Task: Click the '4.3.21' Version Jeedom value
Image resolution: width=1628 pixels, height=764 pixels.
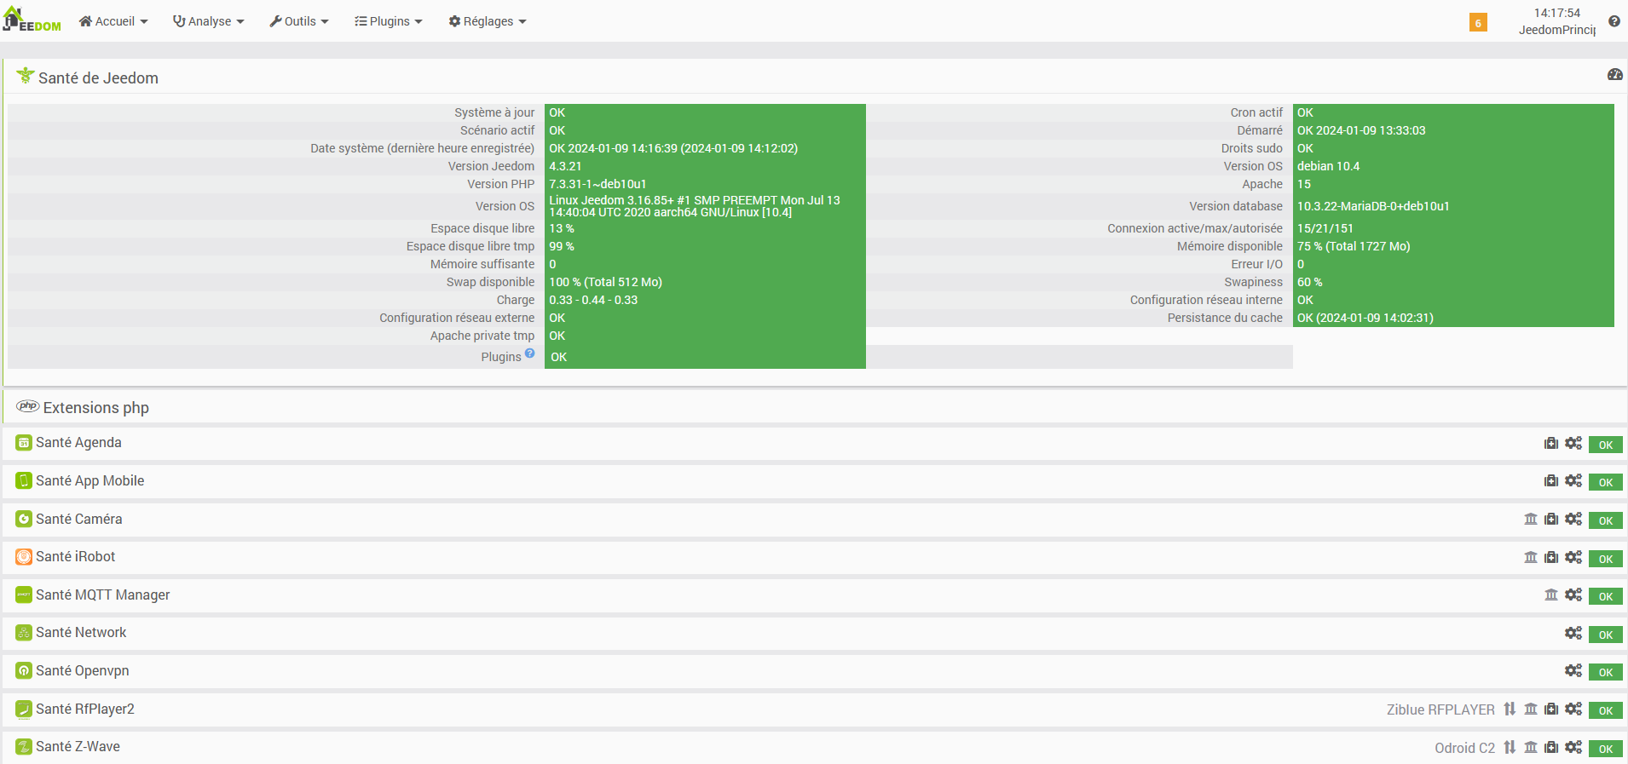Action: (x=565, y=166)
